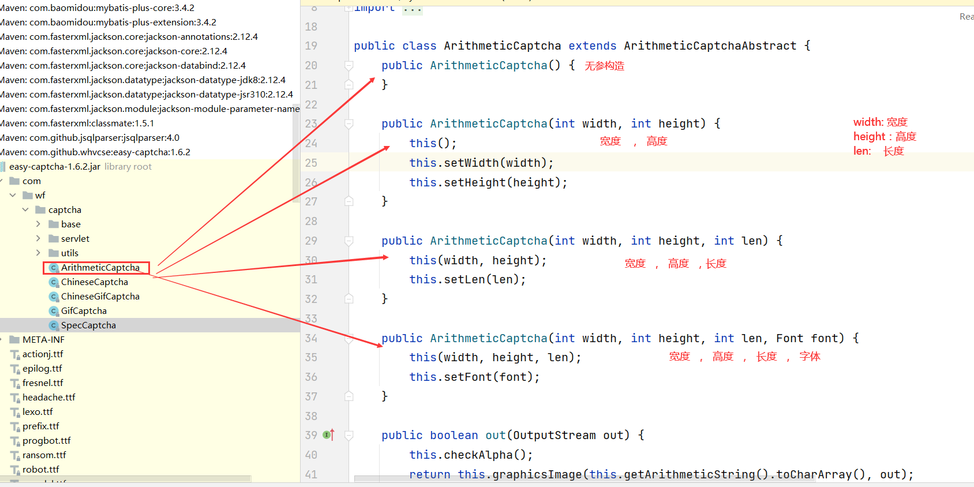Click setHeight call on line 26
Screen dimensions: 974x487
(475, 183)
